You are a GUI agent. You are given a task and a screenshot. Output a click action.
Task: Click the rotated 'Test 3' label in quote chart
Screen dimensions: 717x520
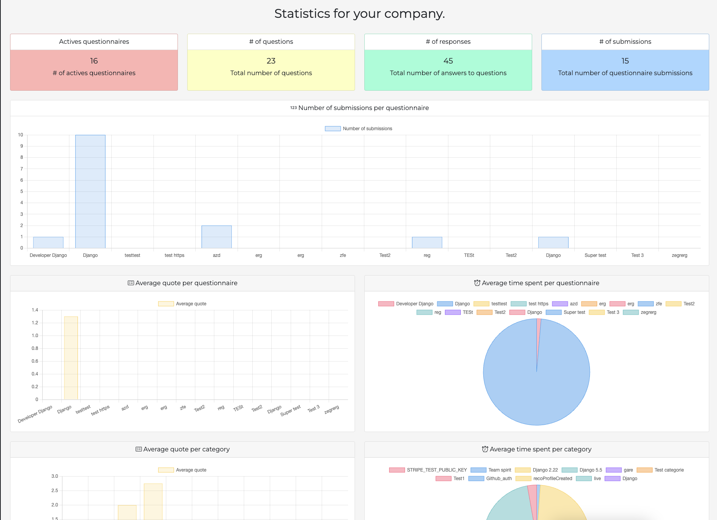tap(314, 409)
